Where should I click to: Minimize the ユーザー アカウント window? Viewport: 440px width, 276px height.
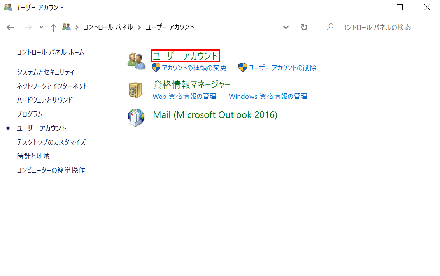click(373, 7)
